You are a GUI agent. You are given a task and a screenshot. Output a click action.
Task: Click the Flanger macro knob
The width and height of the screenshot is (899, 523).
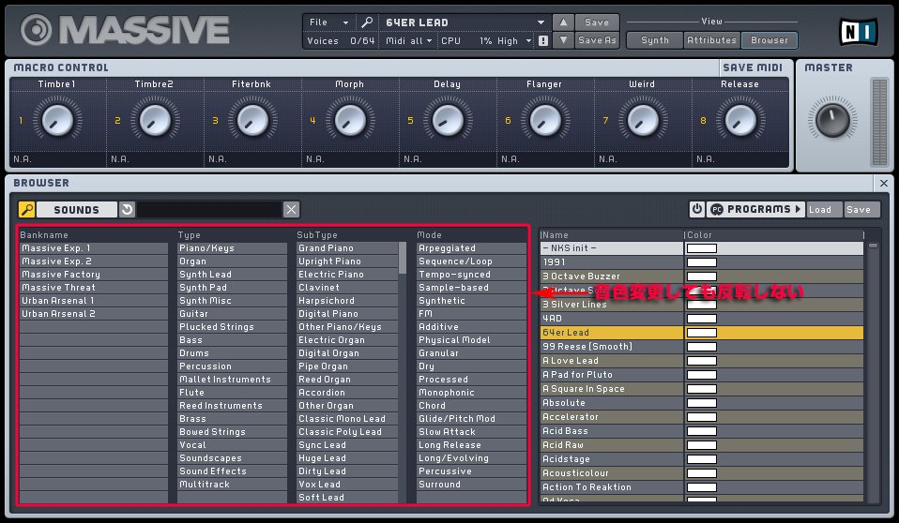click(x=545, y=120)
